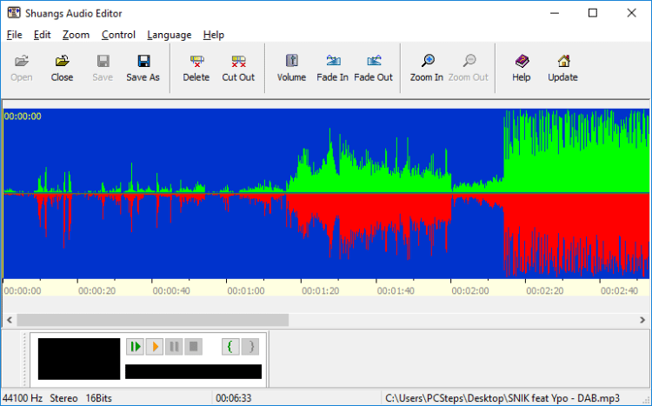Image resolution: width=652 pixels, height=406 pixels.
Task: Click the 00:00:20 mark on the timeline ruler
Action: [x=96, y=290]
